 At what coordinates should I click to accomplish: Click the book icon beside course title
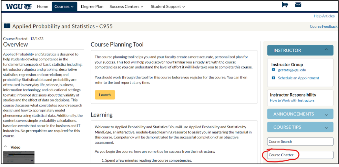(x=7, y=26)
